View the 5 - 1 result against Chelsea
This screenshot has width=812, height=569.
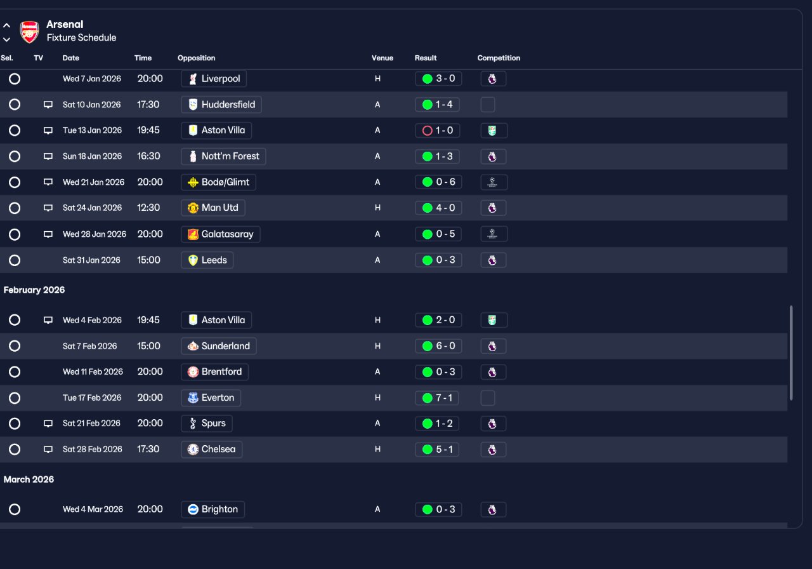437,450
